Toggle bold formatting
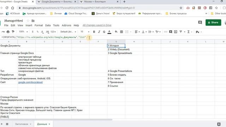Image resolution: width=226 pixels, height=127 pixels. pyautogui.click(x=94, y=32)
